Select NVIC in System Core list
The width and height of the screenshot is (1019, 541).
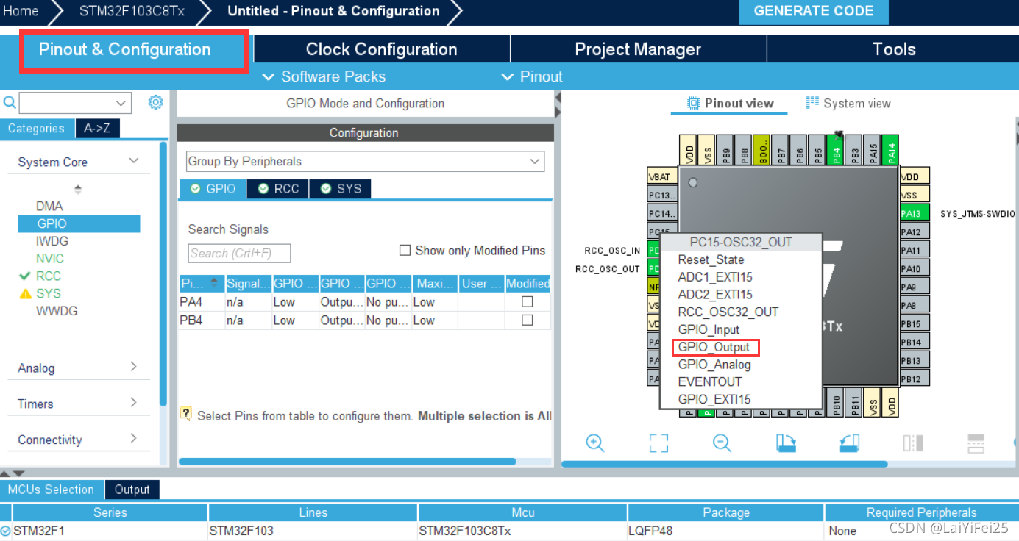[x=50, y=259]
